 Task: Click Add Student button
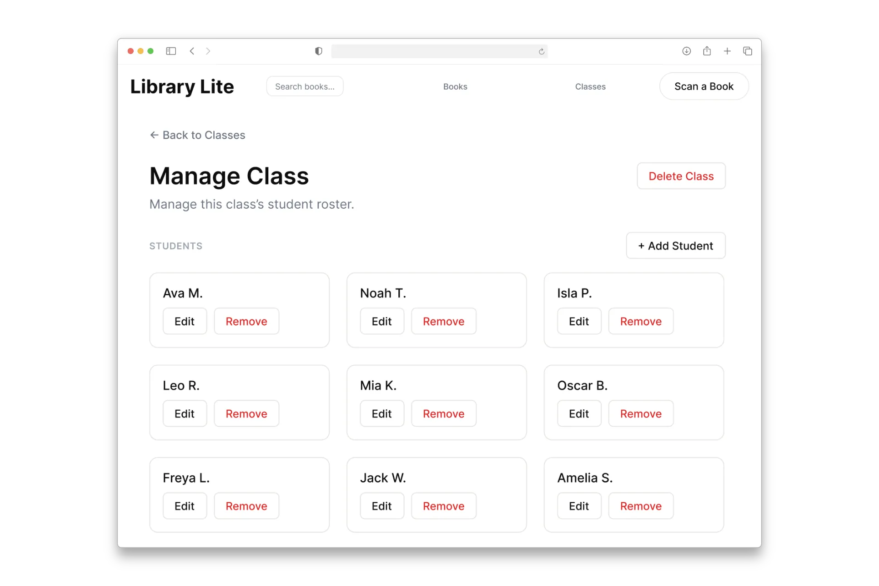[675, 246]
